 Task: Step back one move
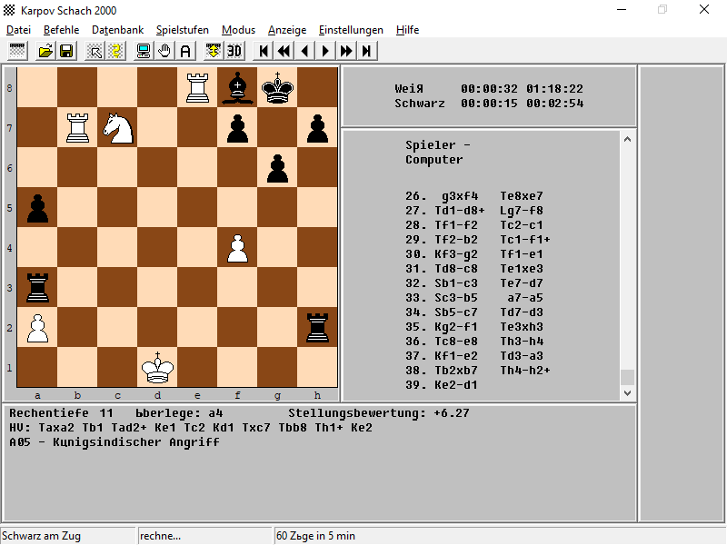point(304,51)
